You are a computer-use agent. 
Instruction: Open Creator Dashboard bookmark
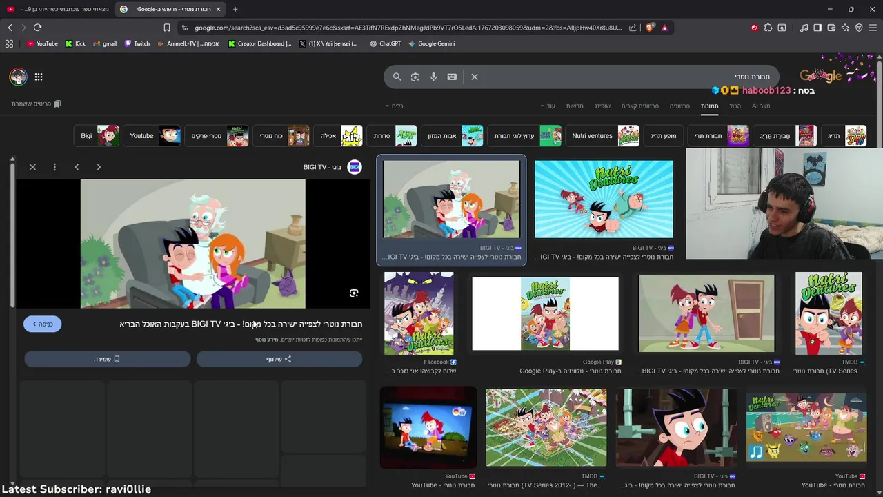tap(260, 43)
